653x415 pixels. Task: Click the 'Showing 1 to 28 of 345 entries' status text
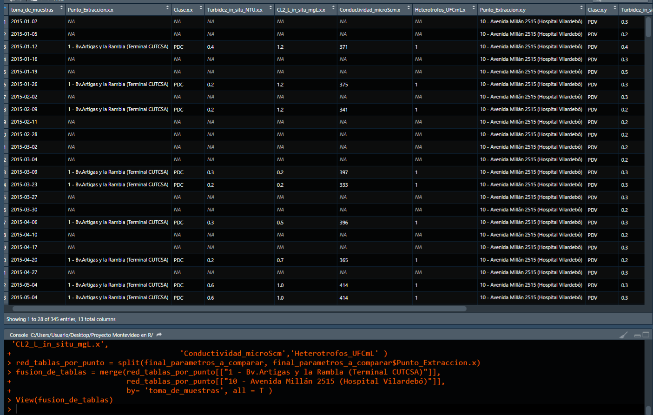[61, 319]
